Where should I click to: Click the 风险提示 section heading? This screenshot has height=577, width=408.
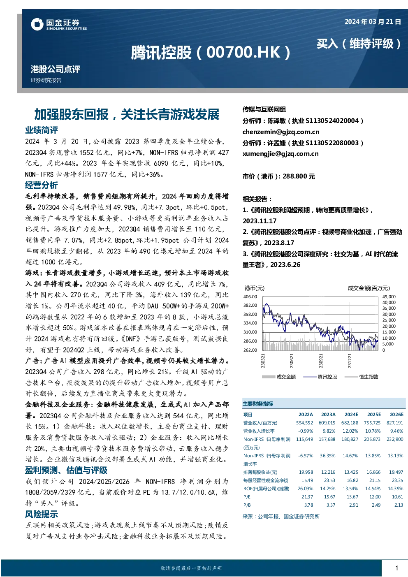click(x=42, y=514)
